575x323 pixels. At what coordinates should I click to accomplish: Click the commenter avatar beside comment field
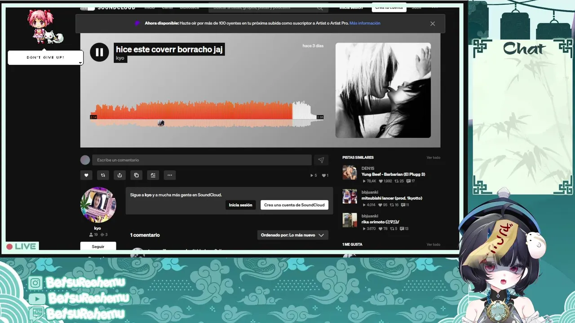[85, 160]
